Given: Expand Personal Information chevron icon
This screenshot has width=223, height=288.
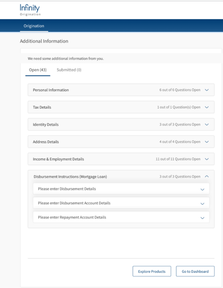Looking at the screenshot, I should [207, 90].
